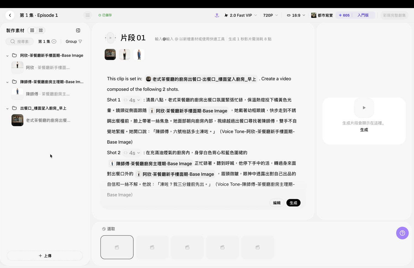This screenshot has height=268, width=414.
Task: Click the folder icon for 阿欣-茶餐廳新手樓面期-Base Image
Action: coord(14,55)
